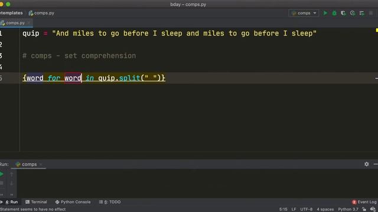The width and height of the screenshot is (378, 212).
Task: Run comps with coverage shield icon
Action: click(343, 13)
